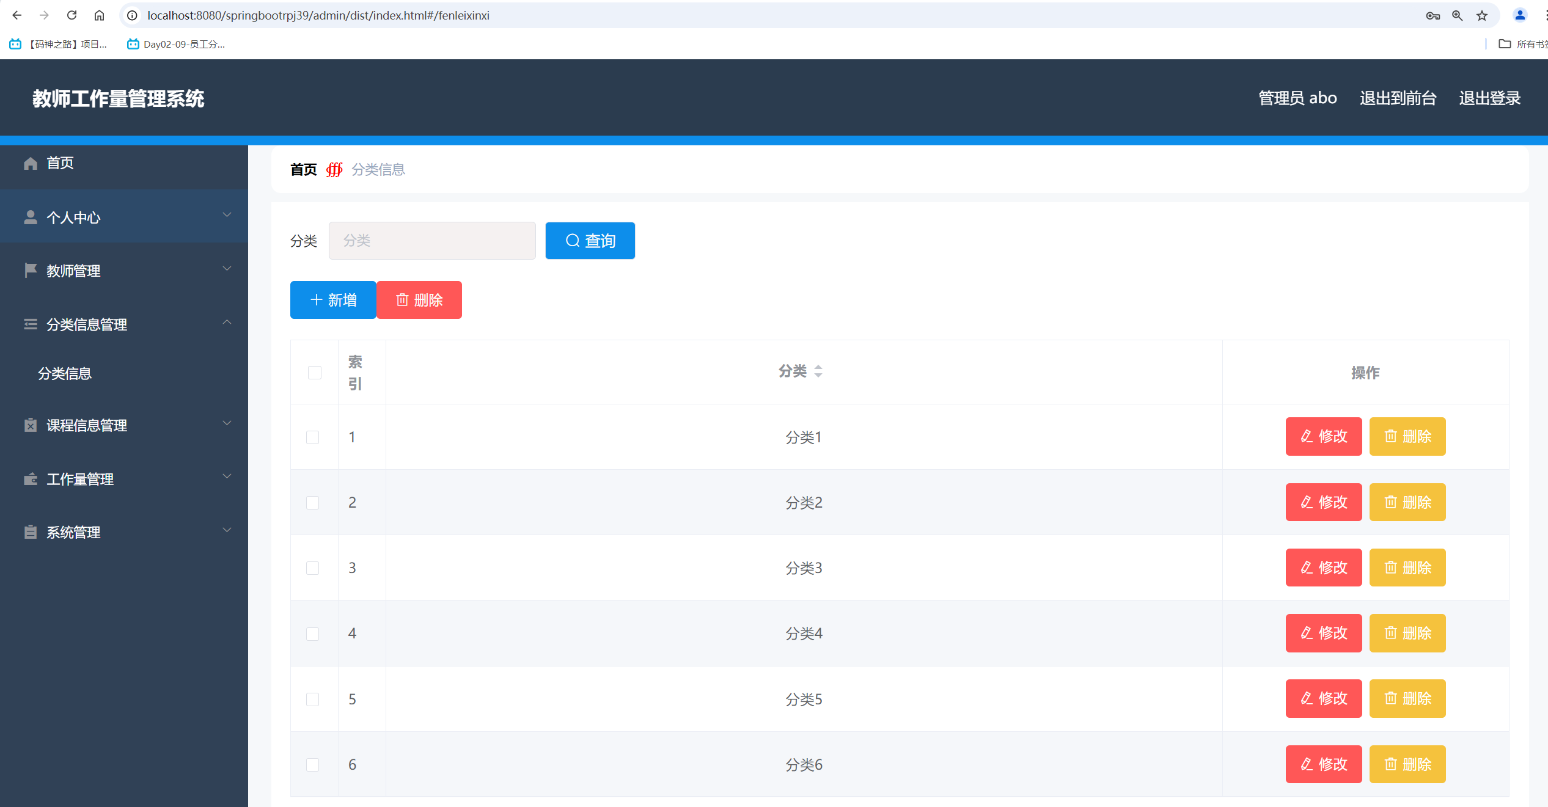Collapse the 分类信息管理 sidebar menu

coord(227,323)
